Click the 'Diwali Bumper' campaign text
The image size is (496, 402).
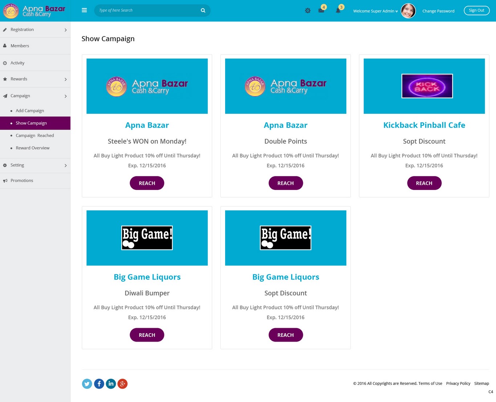pyautogui.click(x=147, y=293)
